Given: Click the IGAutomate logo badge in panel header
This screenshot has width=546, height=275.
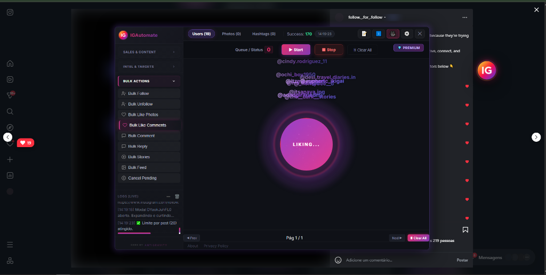Looking at the screenshot, I should click(123, 35).
